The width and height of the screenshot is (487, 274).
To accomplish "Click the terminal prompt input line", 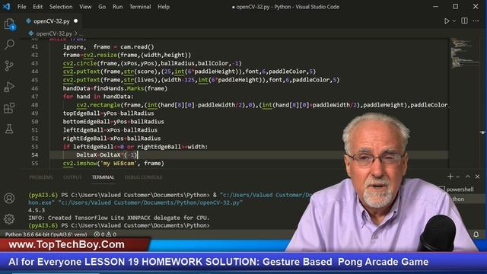I will click(119, 225).
